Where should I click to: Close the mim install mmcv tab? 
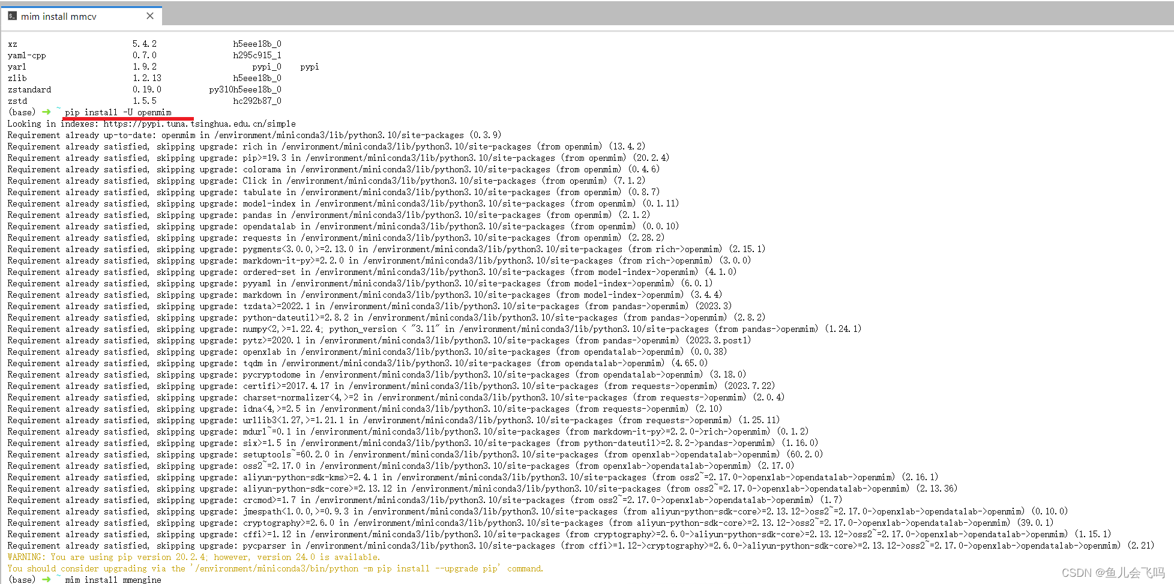coord(149,16)
